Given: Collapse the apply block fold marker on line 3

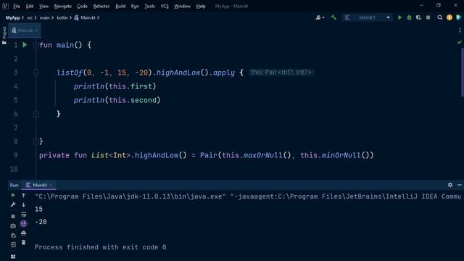Looking at the screenshot, I should (x=36, y=72).
